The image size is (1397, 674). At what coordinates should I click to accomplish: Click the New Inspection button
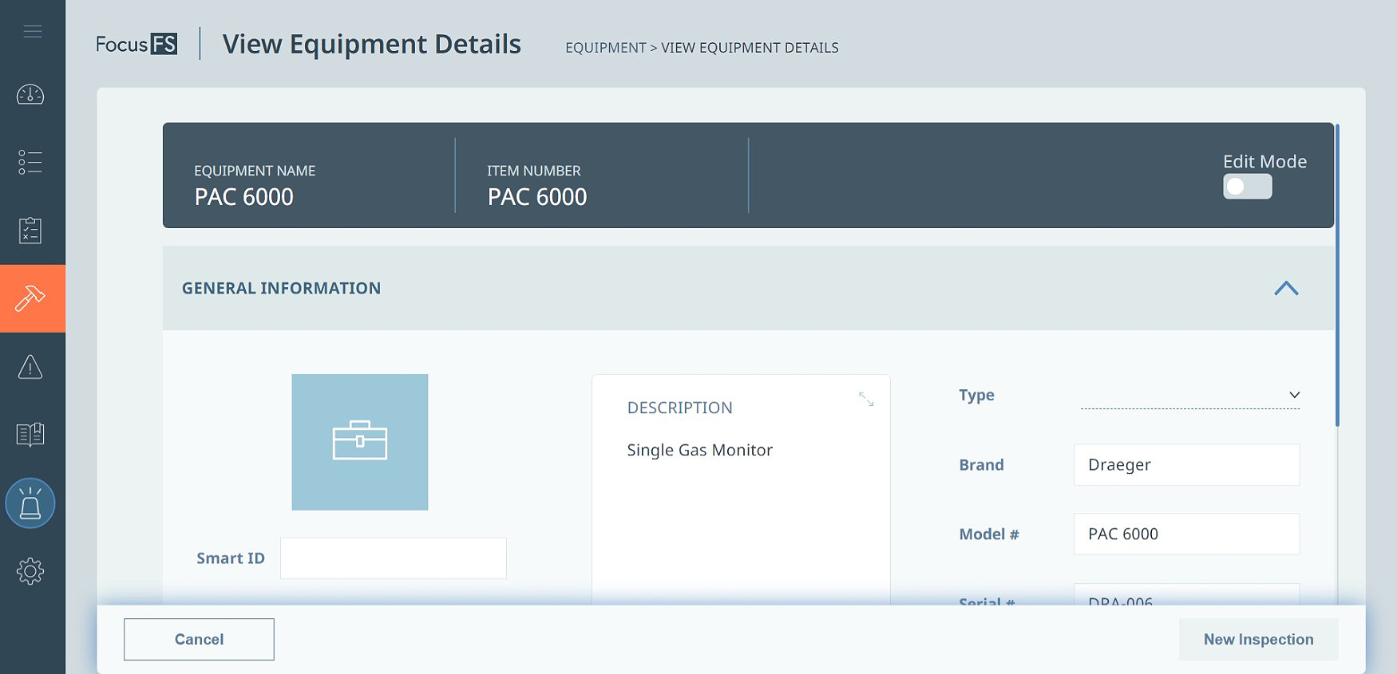1258,639
